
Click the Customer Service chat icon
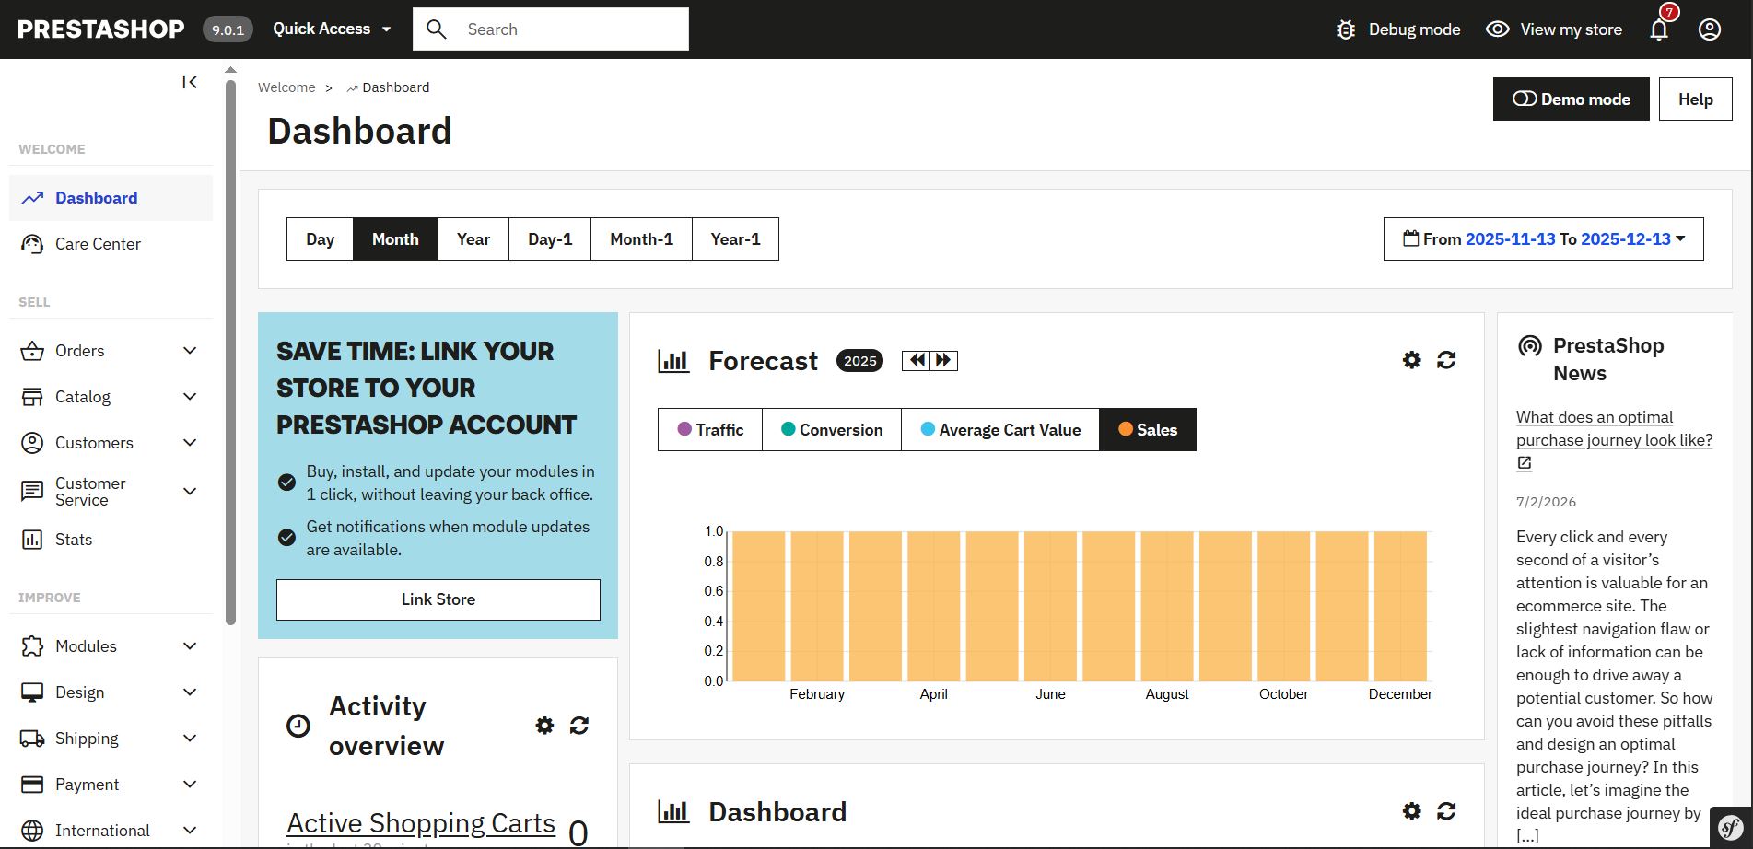[x=32, y=491]
